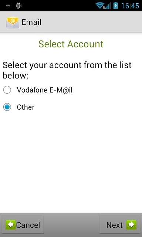Tap the glasses-shaped notification icon
142x237 pixels.
(8, 6)
